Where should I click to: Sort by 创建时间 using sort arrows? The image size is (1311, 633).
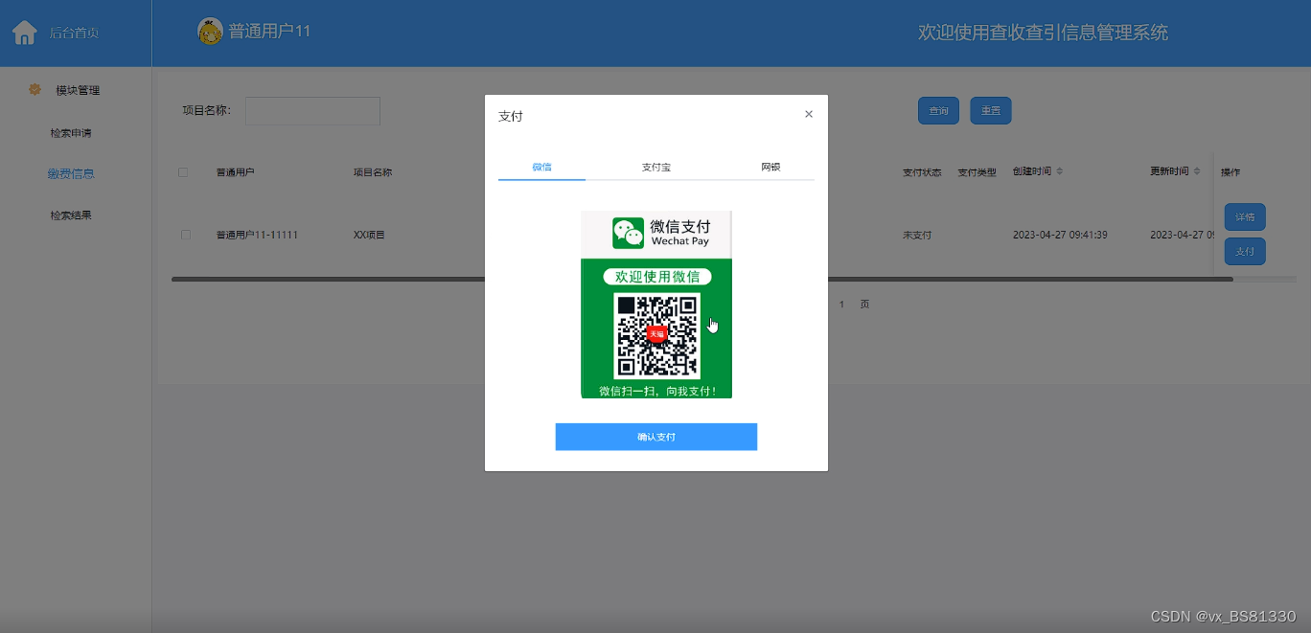click(1059, 171)
